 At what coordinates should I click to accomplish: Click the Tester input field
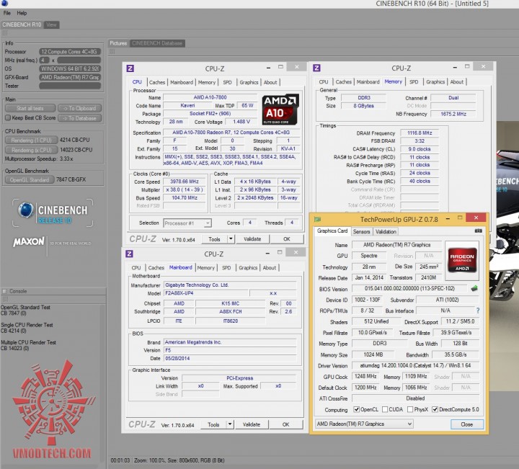pyautogui.click(x=70, y=86)
